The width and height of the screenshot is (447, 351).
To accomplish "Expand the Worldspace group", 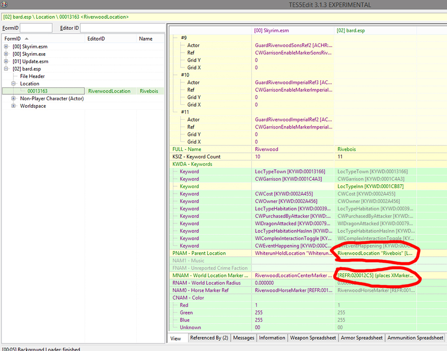I will tap(13, 106).
